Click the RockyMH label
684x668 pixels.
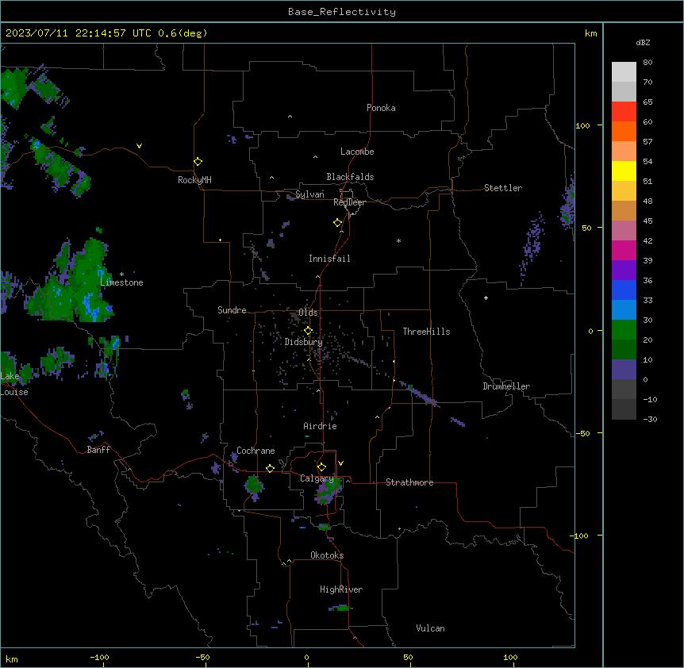194,180
